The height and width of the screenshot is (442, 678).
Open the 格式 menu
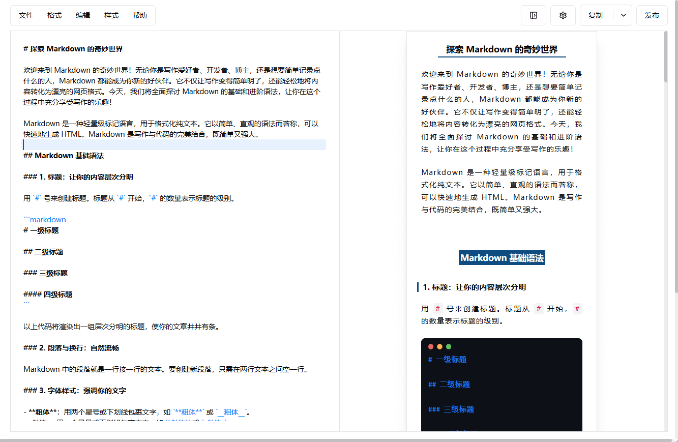coord(54,15)
